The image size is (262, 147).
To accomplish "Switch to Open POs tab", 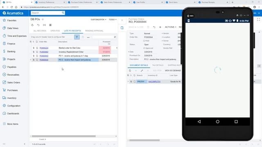I will coord(55,31).
